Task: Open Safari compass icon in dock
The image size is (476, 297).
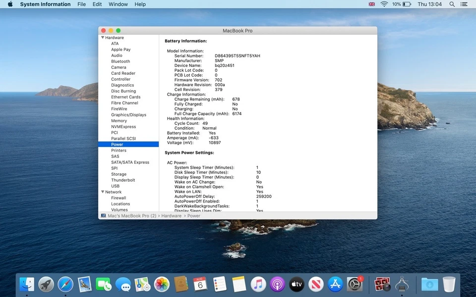Action: coord(65,285)
